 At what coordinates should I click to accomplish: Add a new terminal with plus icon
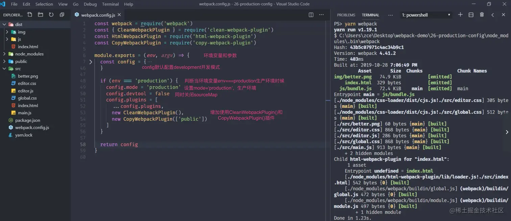coord(460,15)
